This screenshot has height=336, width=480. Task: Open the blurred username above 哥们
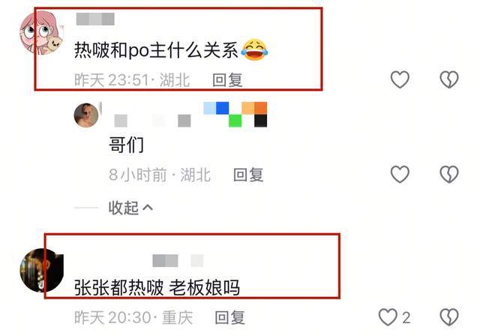(152, 121)
